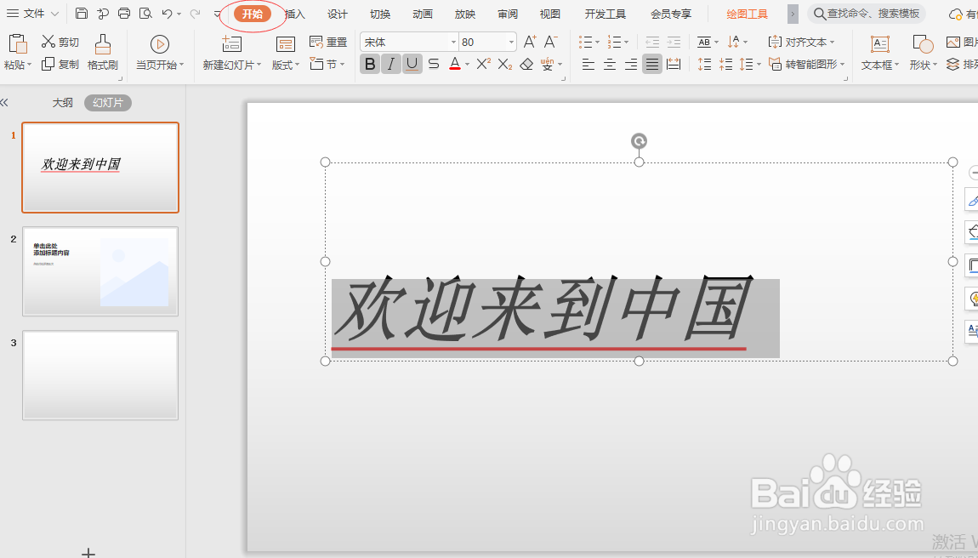This screenshot has width=978, height=558.
Task: Open Member Exclusive (会员专享) tab
Action: (671, 14)
